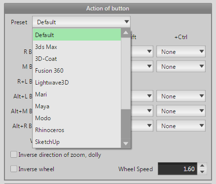Click the preset list scroll-up arrow
Viewport: 216px width, 184px height.
[x=126, y=33]
